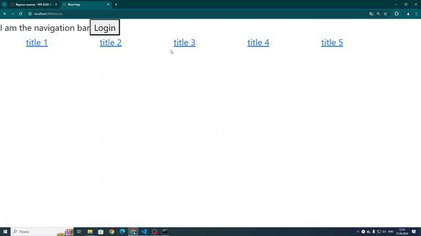Open the network tray icon
421x236 pixels.
click(379, 231)
